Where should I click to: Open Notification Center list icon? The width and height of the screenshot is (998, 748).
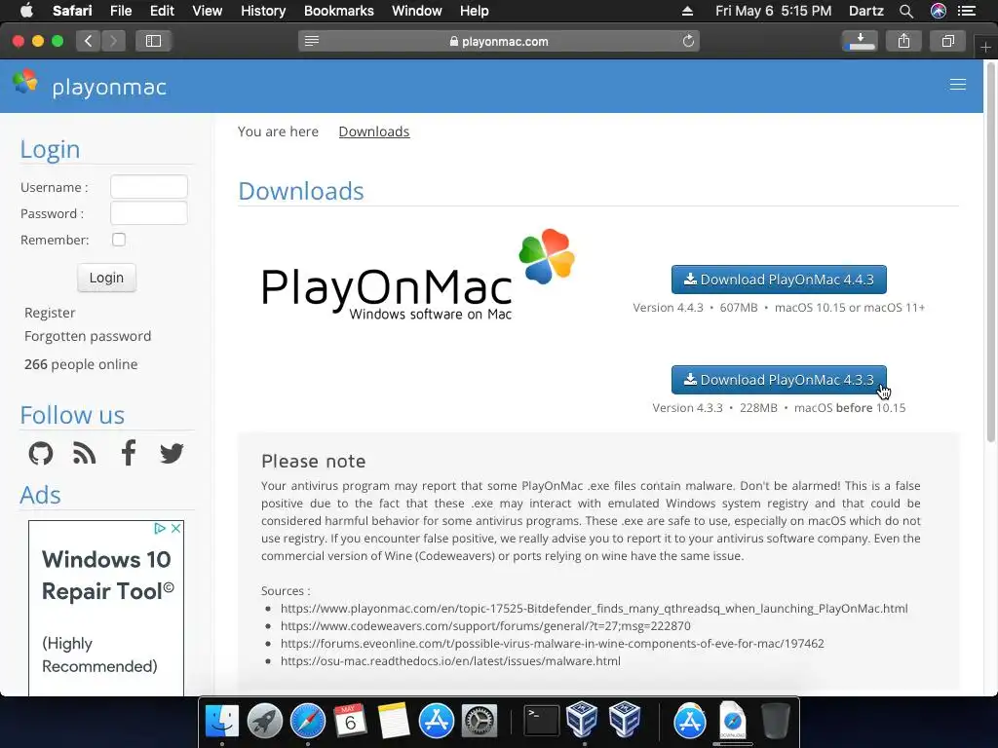click(x=967, y=11)
